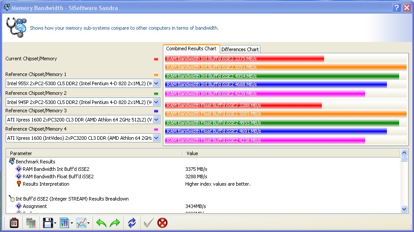Click magenta Int bar 4239 MB/s
Image resolution: width=414 pixels, height=232 pixels.
coord(265,93)
